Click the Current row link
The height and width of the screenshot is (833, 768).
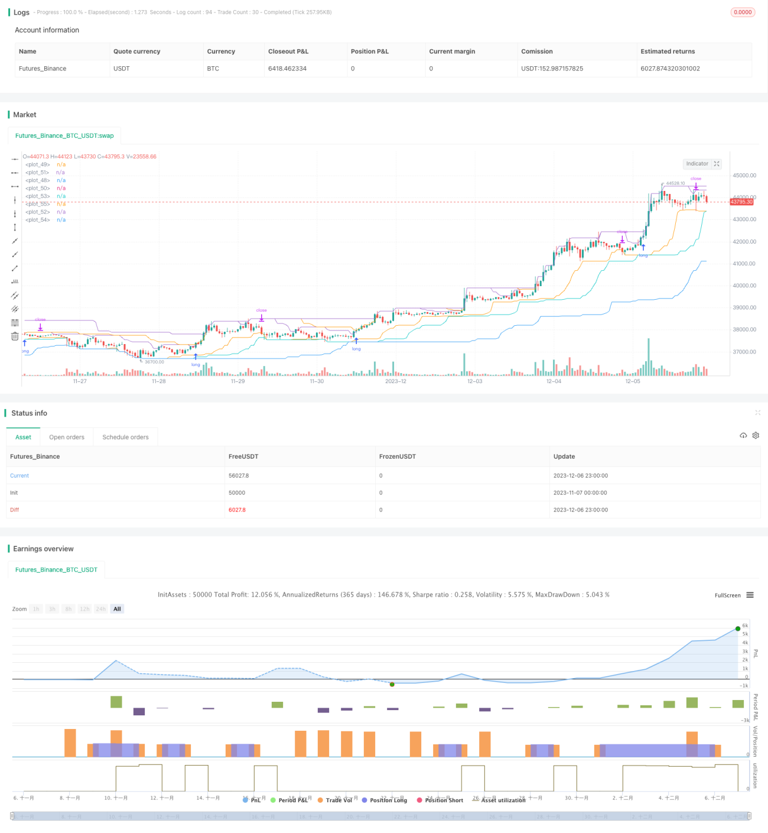pyautogui.click(x=19, y=476)
